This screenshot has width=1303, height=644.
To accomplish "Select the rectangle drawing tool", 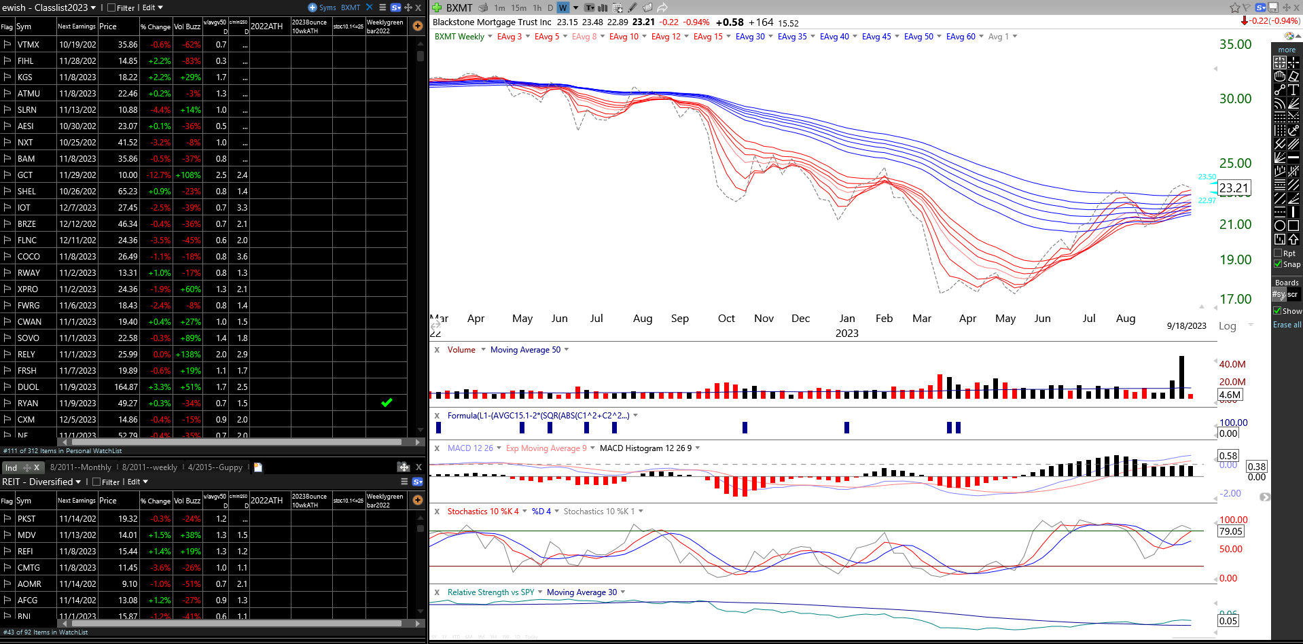I will (x=1293, y=226).
